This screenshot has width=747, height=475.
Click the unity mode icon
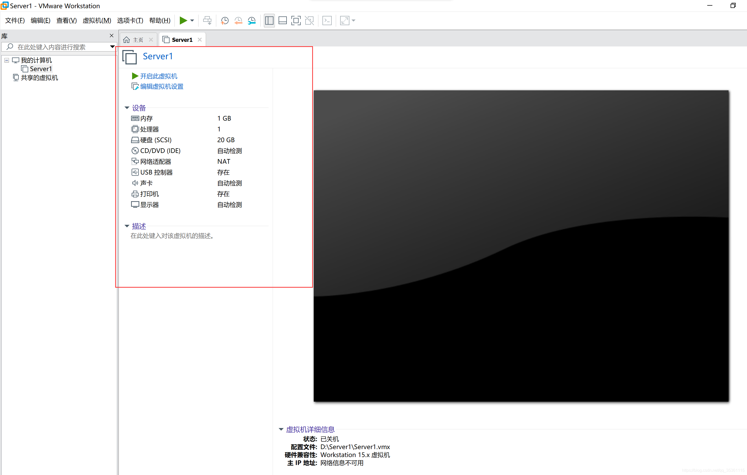pos(309,21)
